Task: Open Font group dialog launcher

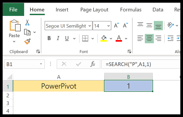Action: tap(129, 51)
